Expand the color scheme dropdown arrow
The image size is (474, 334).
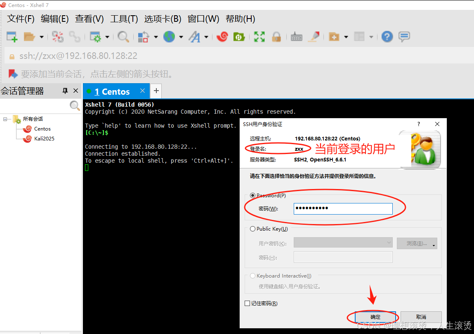(x=156, y=37)
